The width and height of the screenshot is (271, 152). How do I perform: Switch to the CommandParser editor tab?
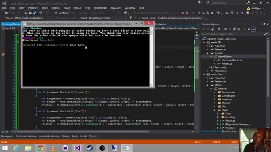[x=11, y=24]
